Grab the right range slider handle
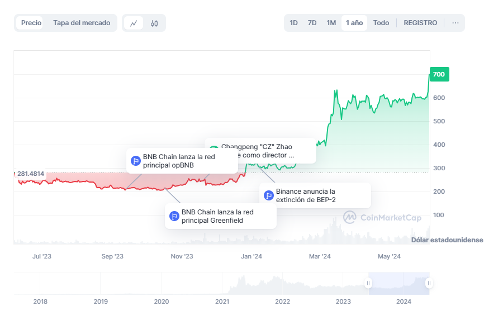Screen dimensions: 484x316 (x=429, y=284)
